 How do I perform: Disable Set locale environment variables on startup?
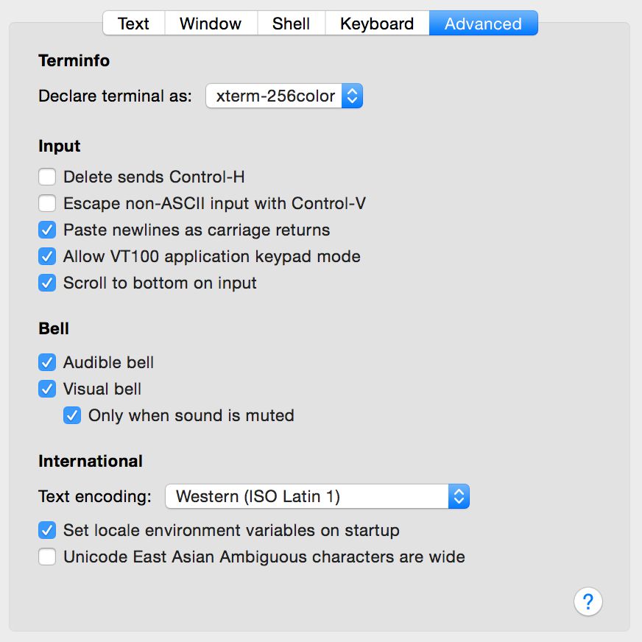pos(47,530)
